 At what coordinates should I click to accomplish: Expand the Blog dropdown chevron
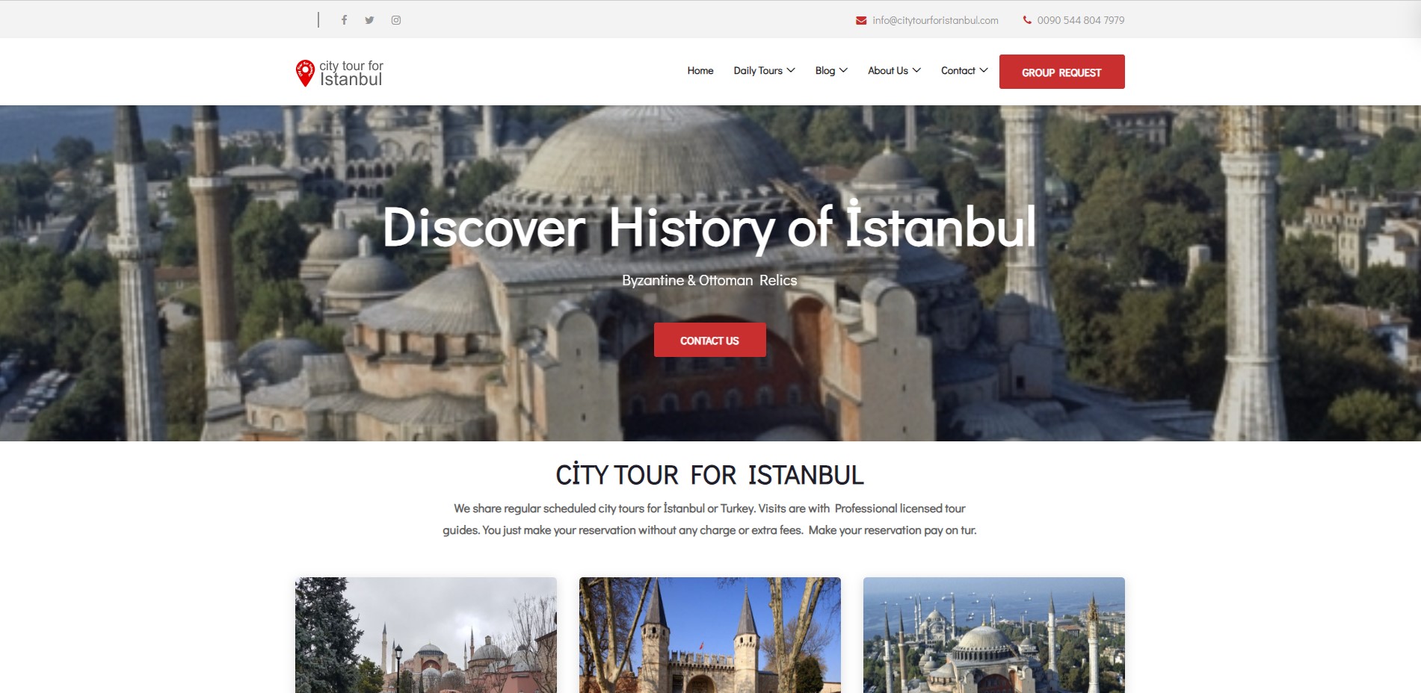pos(843,70)
